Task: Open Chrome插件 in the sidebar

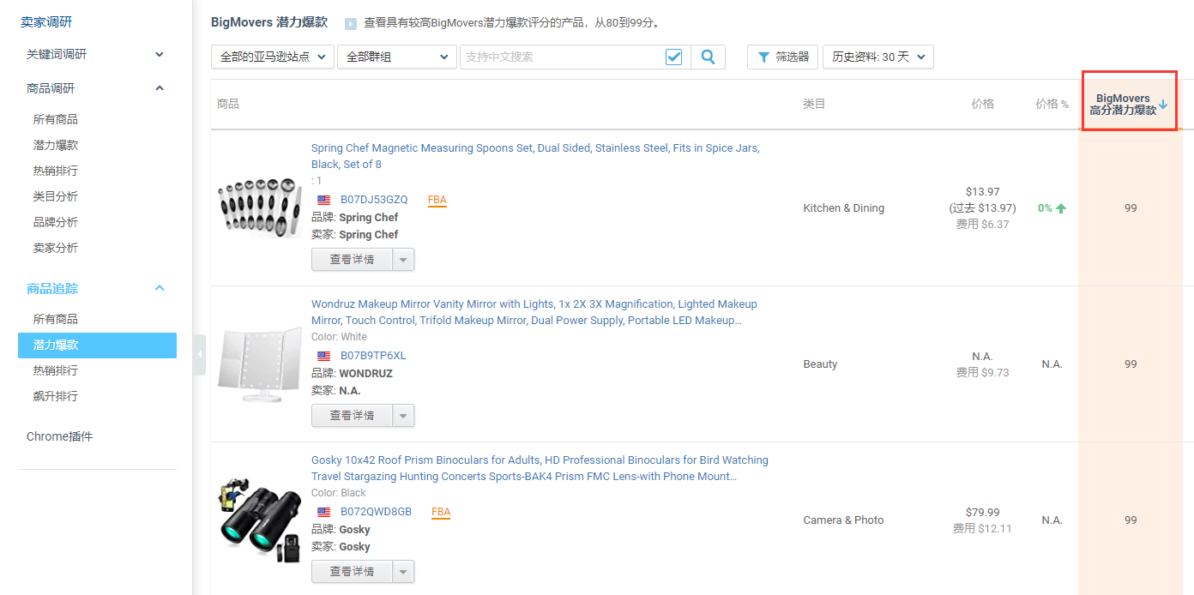Action: (59, 436)
